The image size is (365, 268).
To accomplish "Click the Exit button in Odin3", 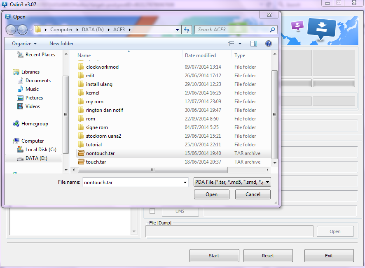I will tap(329, 256).
